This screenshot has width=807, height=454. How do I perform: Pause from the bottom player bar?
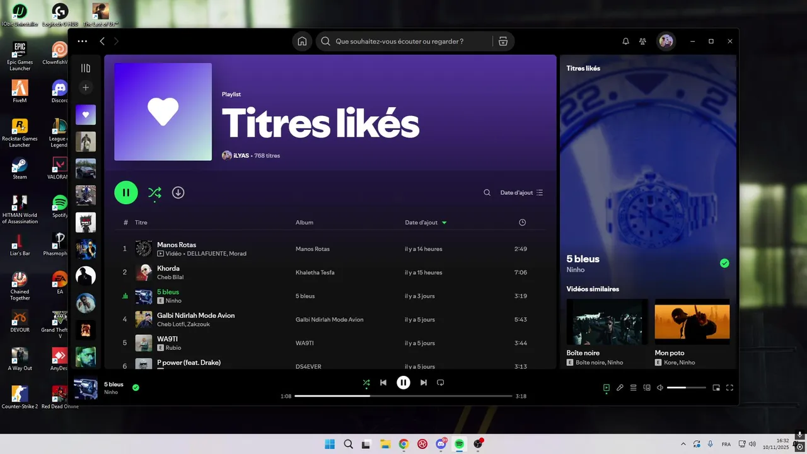[403, 382]
